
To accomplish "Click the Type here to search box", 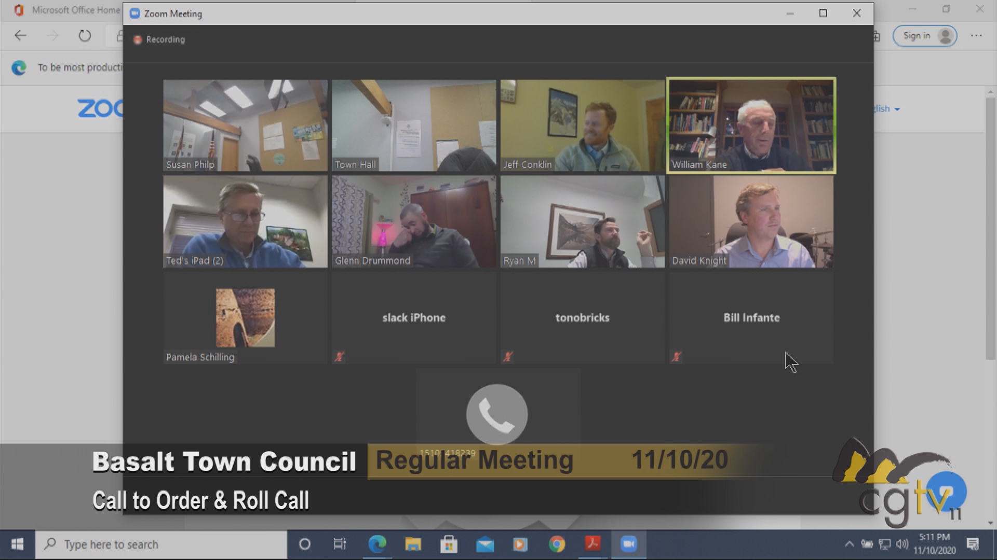I will [x=161, y=544].
